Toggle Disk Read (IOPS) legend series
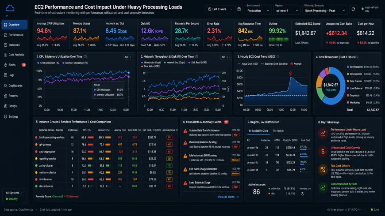The image size is (385, 216). 198,63
